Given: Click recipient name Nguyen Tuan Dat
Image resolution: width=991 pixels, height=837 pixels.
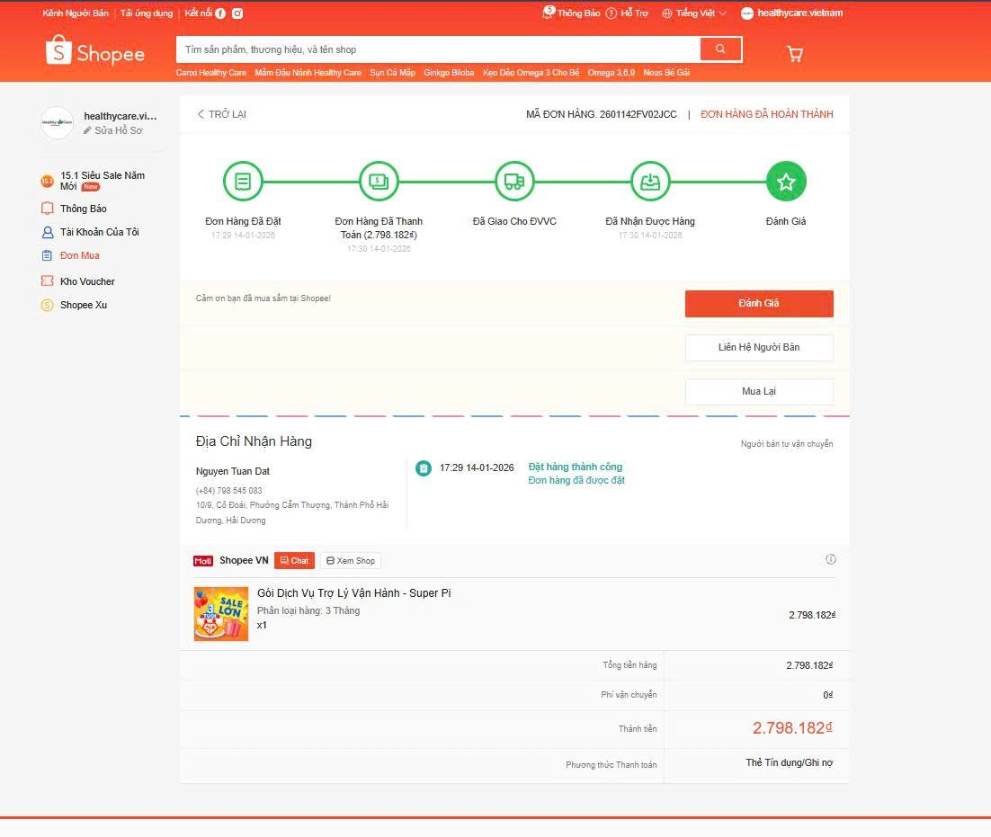Looking at the screenshot, I should click(x=233, y=471).
